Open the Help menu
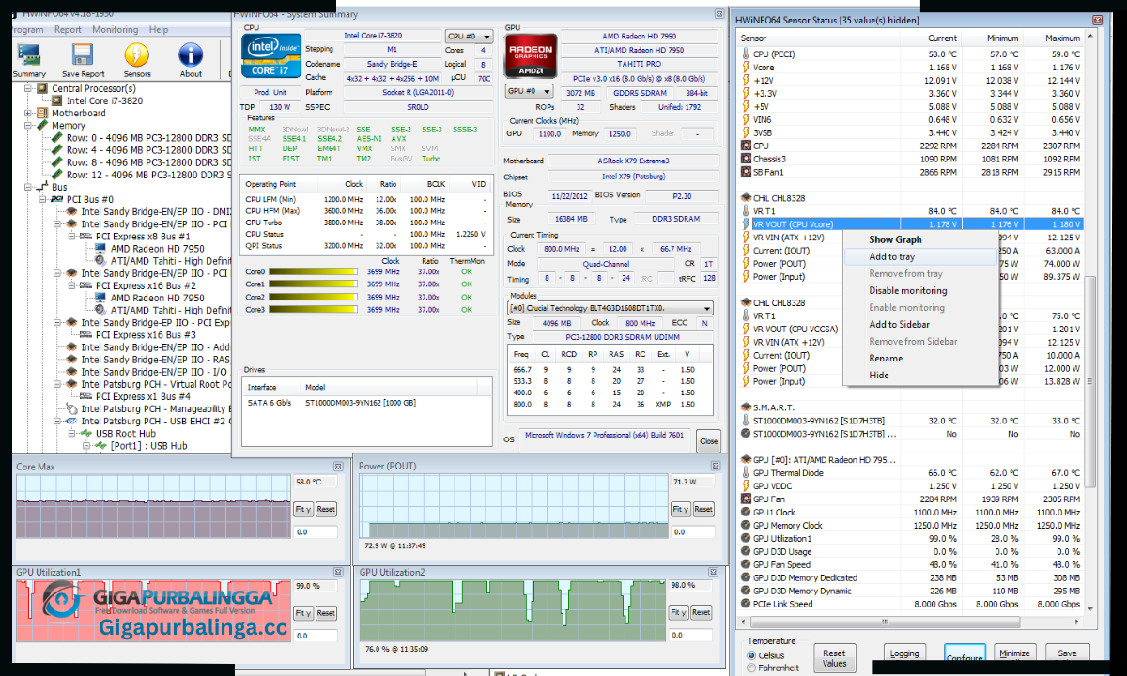The image size is (1127, 676). [159, 30]
